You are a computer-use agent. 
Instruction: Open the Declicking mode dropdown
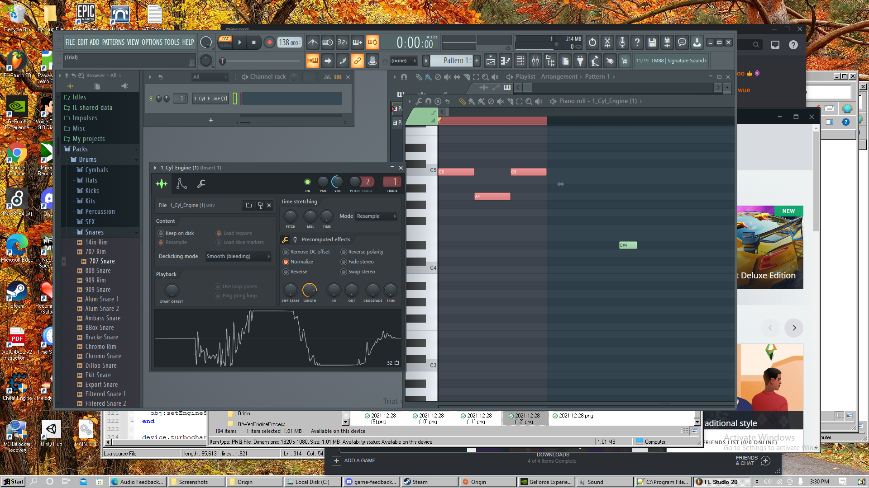coord(238,256)
